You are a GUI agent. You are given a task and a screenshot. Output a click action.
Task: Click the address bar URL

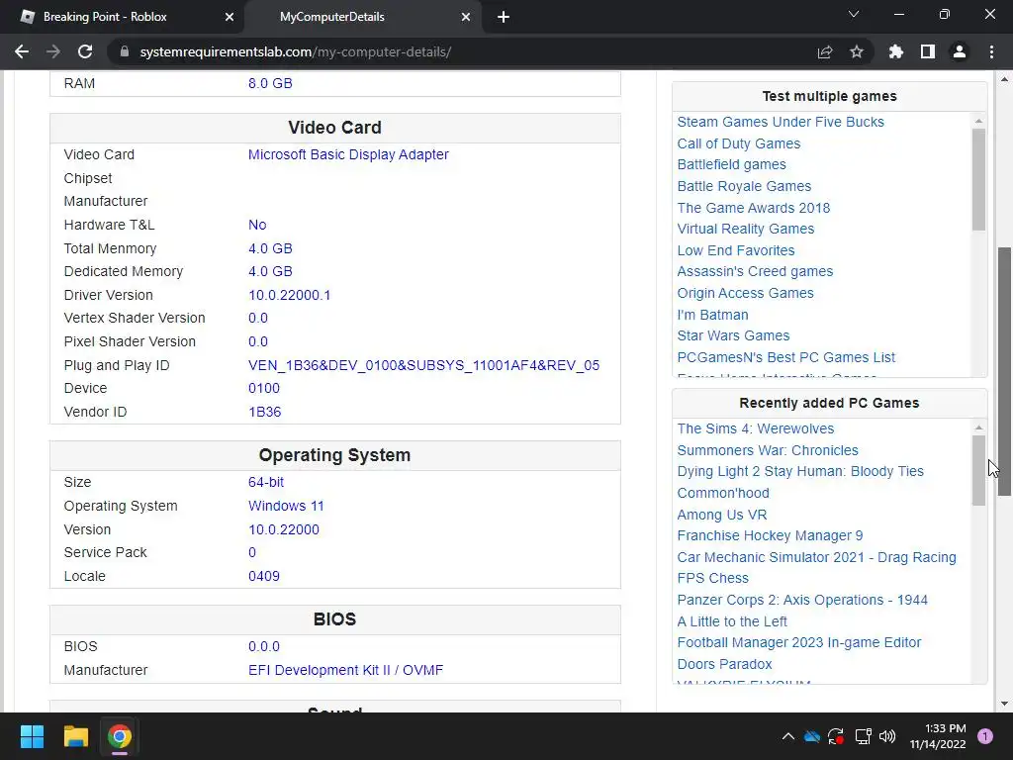pyautogui.click(x=295, y=51)
